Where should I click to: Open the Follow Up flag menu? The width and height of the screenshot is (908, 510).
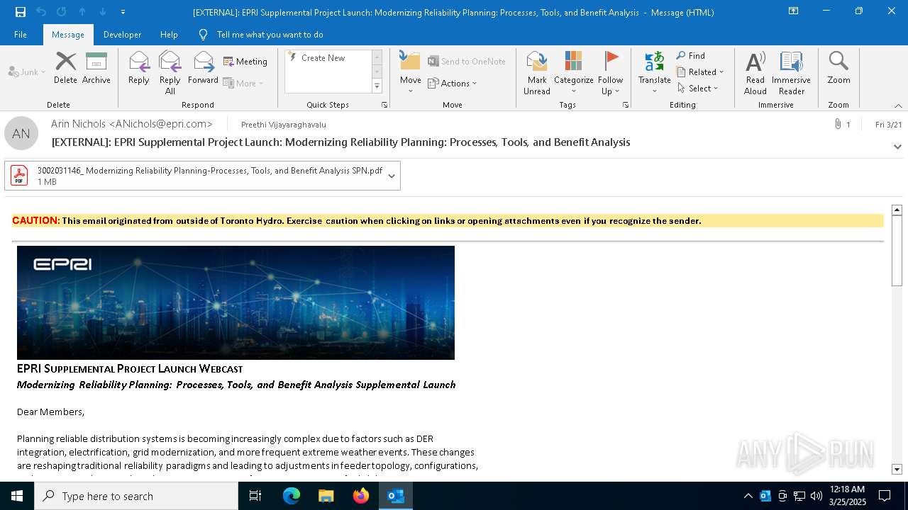tap(610, 73)
